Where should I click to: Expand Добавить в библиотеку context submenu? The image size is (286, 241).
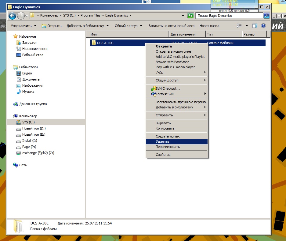(x=177, y=107)
